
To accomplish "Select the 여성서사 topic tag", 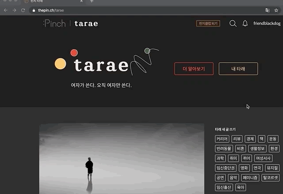I will [263, 158].
